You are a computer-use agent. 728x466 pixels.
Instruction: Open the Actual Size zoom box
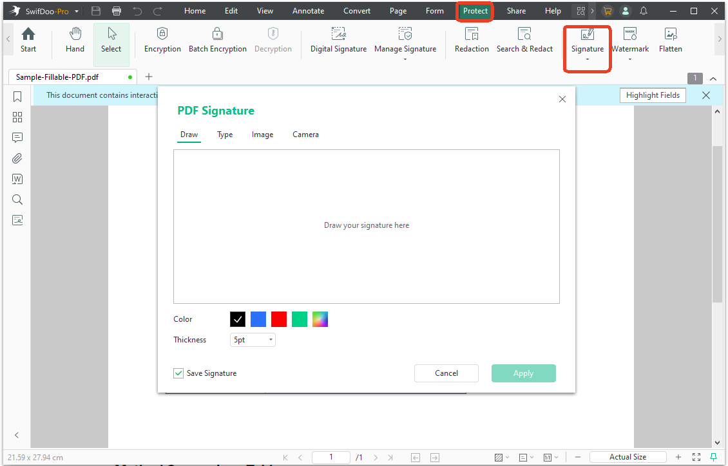tap(627, 457)
